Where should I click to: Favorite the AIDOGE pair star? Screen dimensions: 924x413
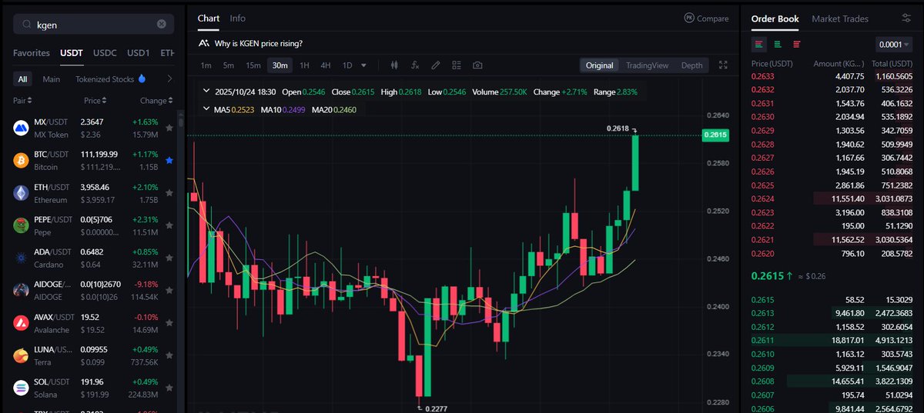tap(169, 290)
